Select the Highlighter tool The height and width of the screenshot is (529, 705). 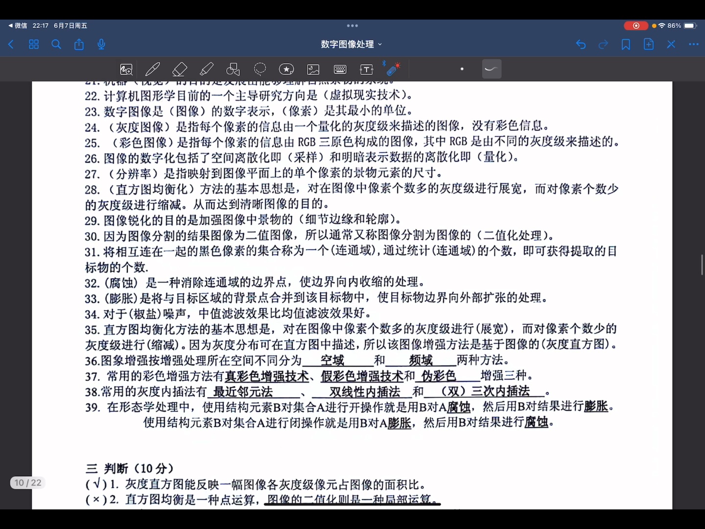(207, 69)
